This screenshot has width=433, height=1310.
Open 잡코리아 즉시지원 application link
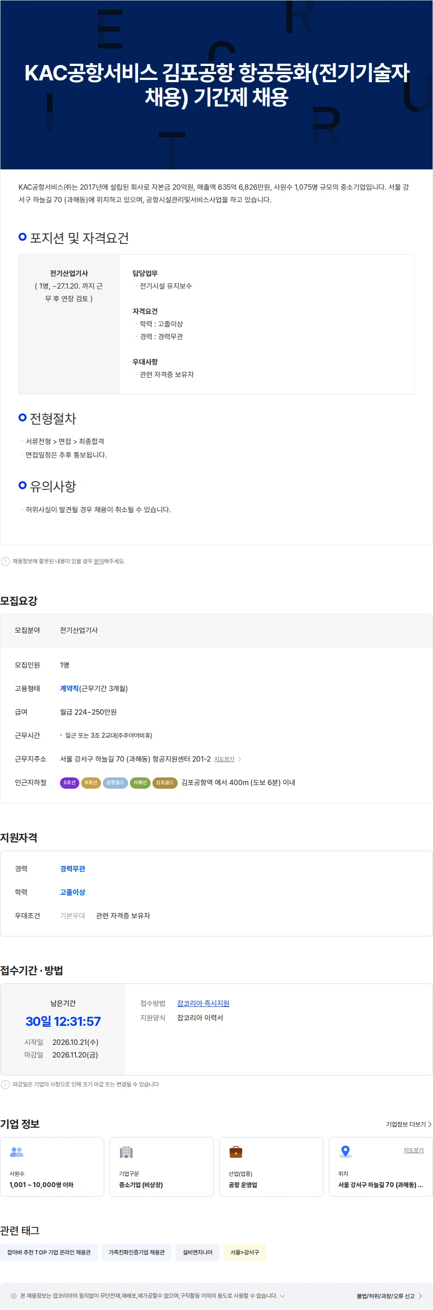tap(203, 1003)
